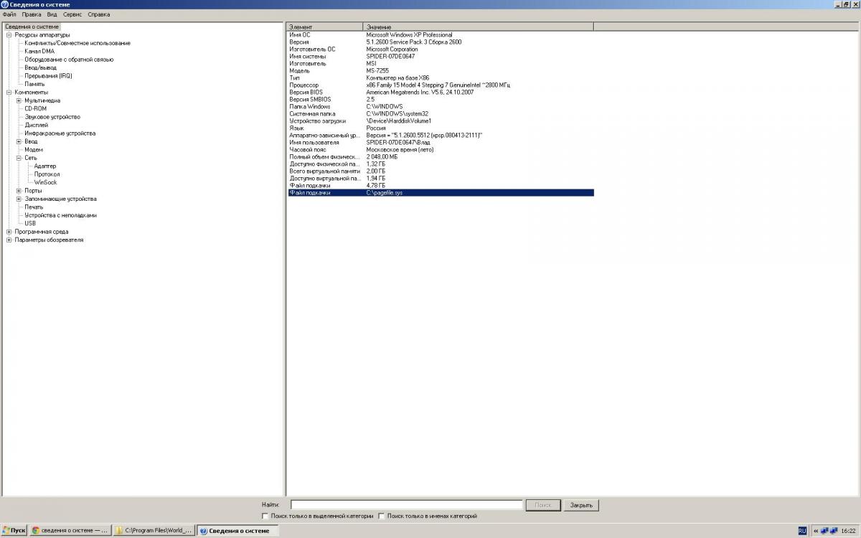Select the WinSock tree item
Viewport: 861px width, 538px height.
pos(46,182)
